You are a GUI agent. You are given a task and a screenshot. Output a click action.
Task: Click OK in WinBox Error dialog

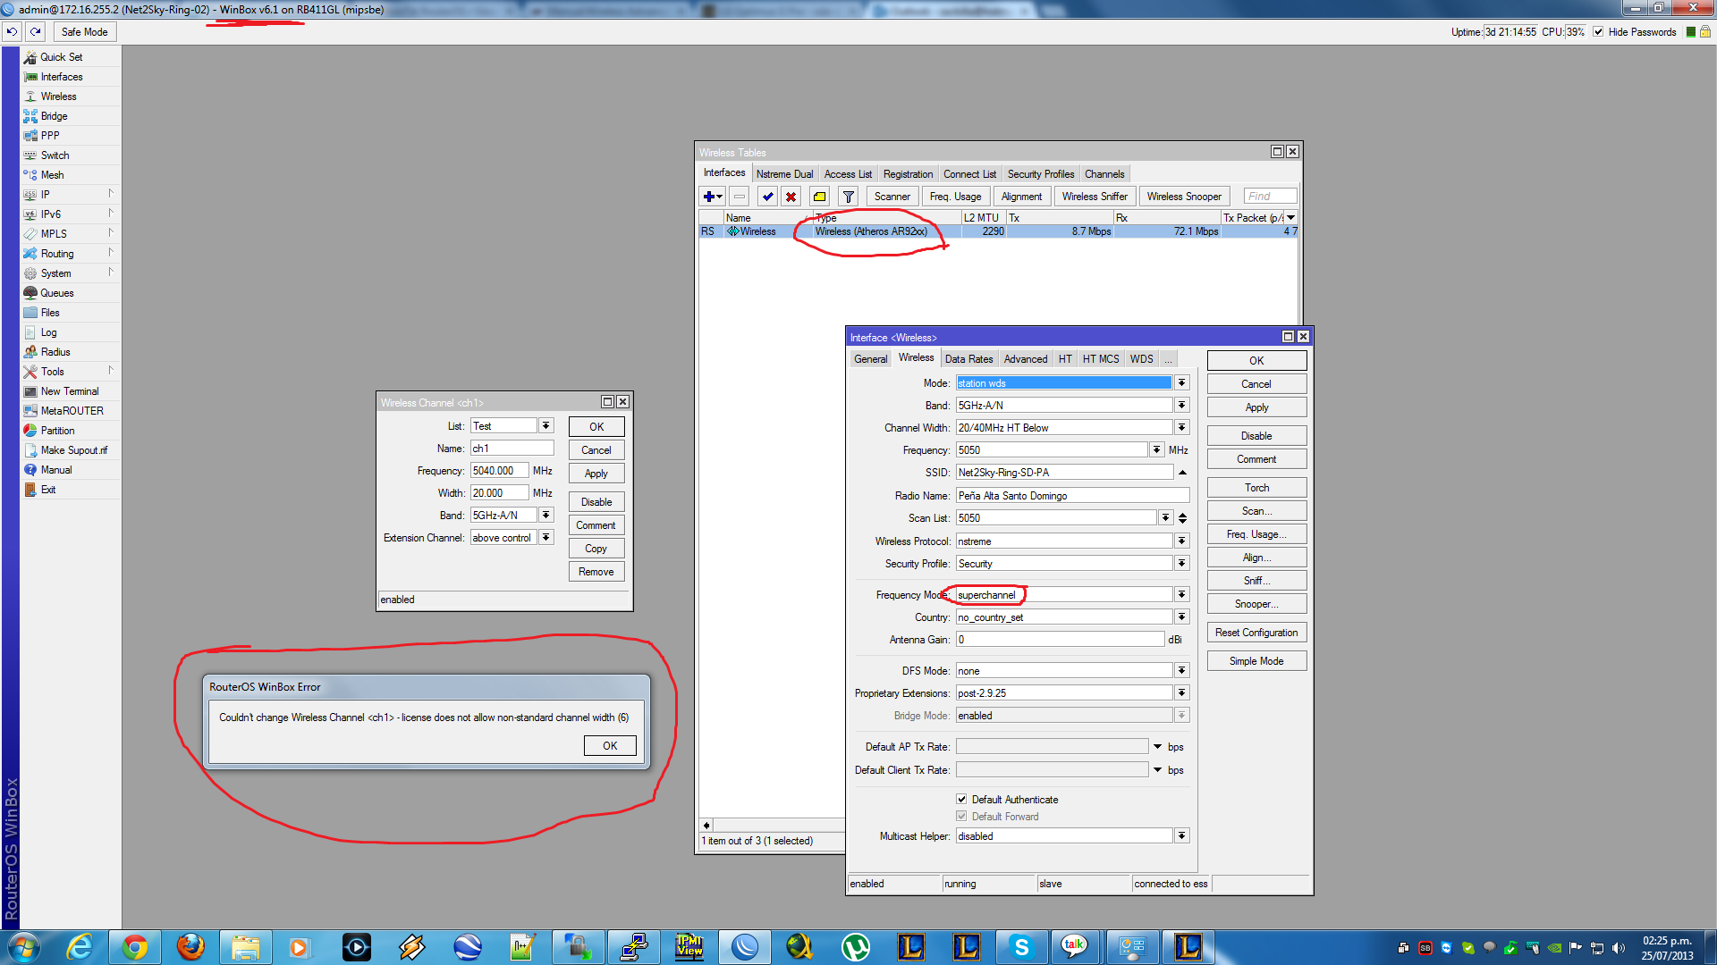pyautogui.click(x=610, y=746)
